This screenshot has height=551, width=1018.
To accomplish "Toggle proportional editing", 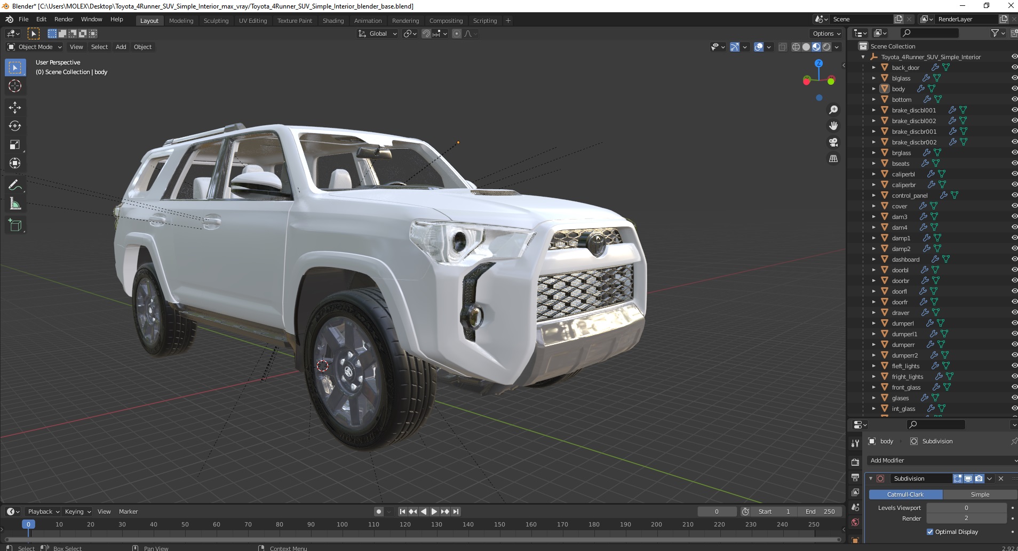I will [457, 34].
